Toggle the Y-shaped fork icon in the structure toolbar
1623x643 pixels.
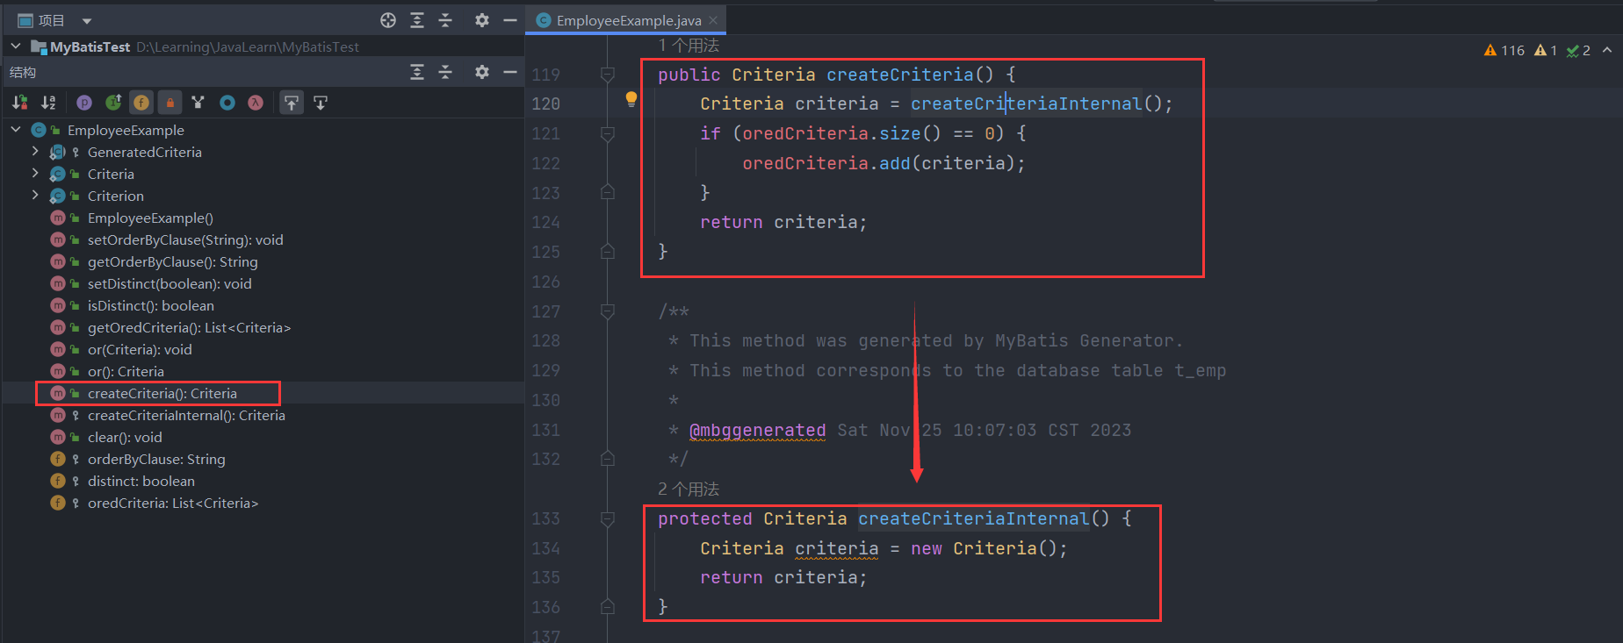[198, 103]
